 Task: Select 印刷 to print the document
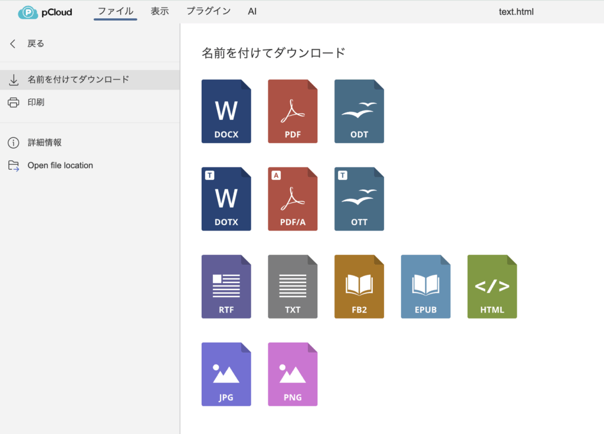[35, 103]
